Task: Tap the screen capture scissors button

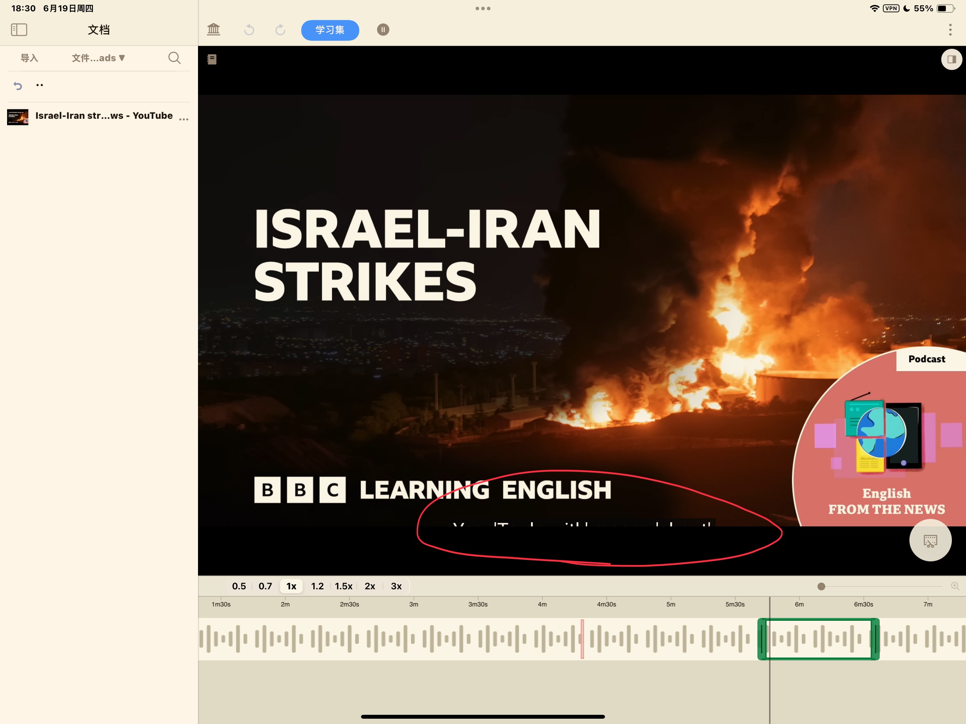Action: tap(930, 541)
